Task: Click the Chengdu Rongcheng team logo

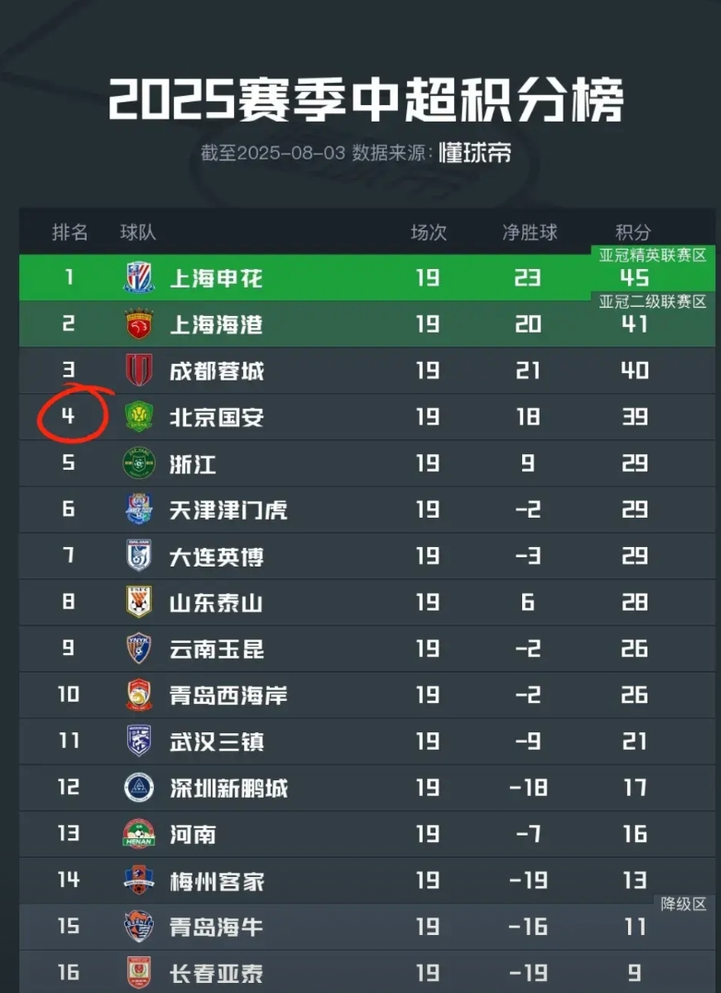Action: coord(139,370)
